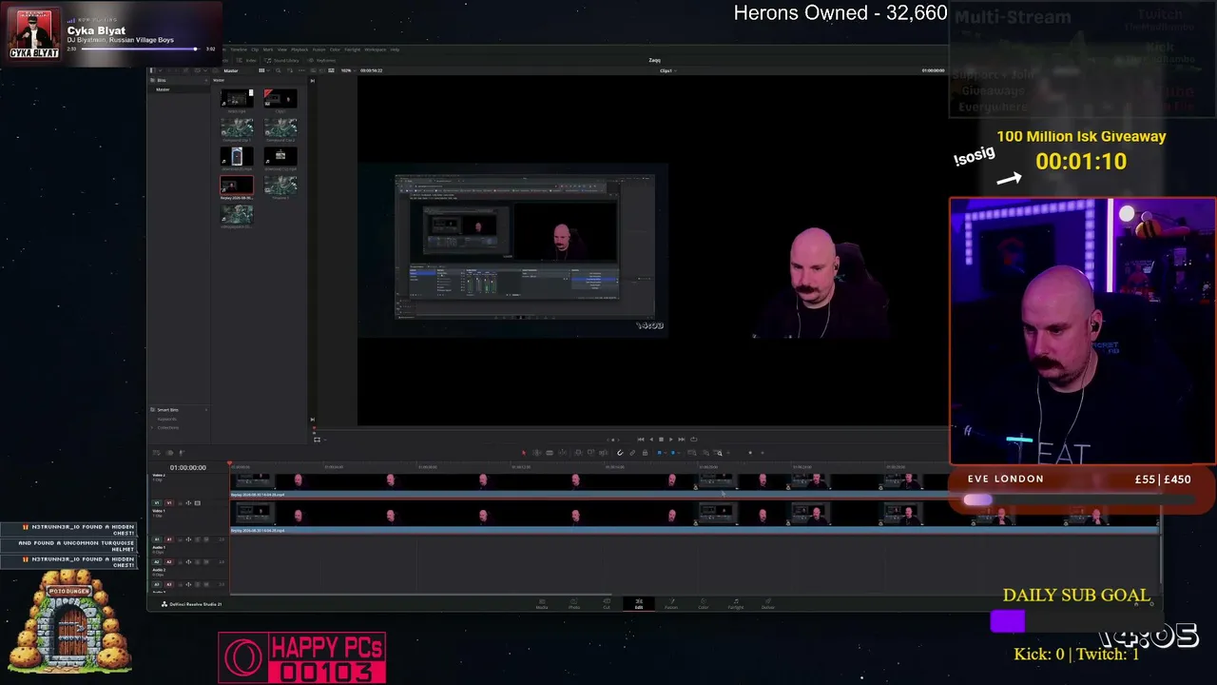Viewport: 1217px width, 685px height.
Task: Open the Timeline menu in Resolve
Action: click(239, 49)
